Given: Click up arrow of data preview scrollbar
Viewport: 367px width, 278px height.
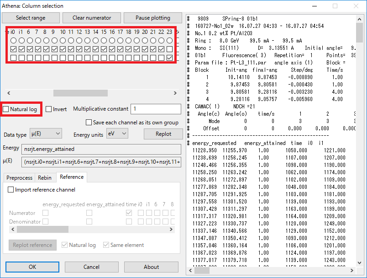Looking at the screenshot, I should coord(359,20).
